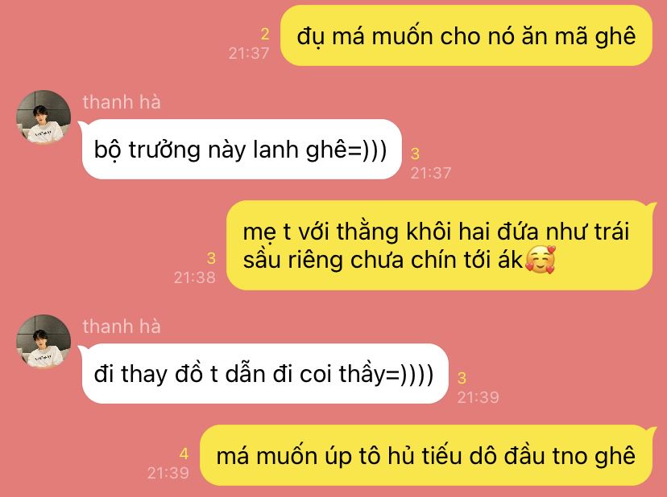
Task: Open thanh hà's top profile avatar
Action: 43,117
